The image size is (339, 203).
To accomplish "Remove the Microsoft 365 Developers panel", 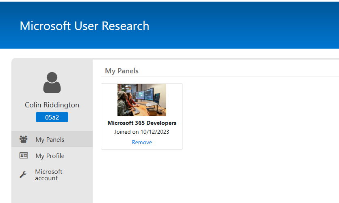I will pyautogui.click(x=142, y=142).
